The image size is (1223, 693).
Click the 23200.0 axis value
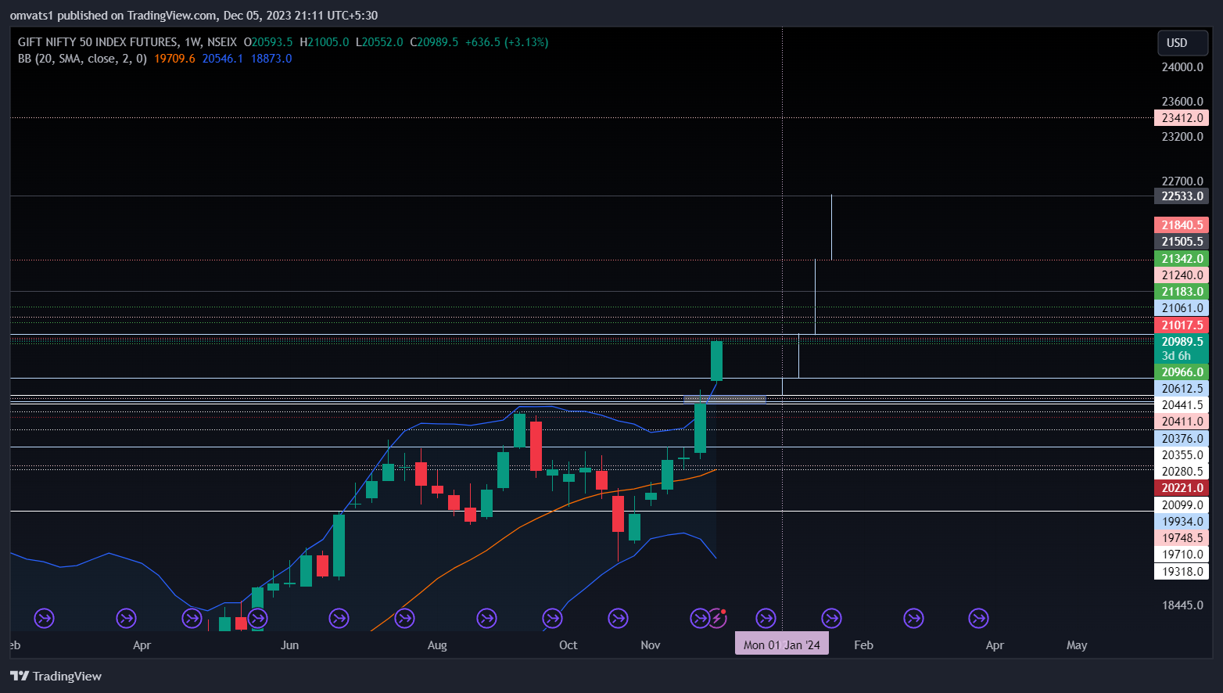pos(1182,137)
